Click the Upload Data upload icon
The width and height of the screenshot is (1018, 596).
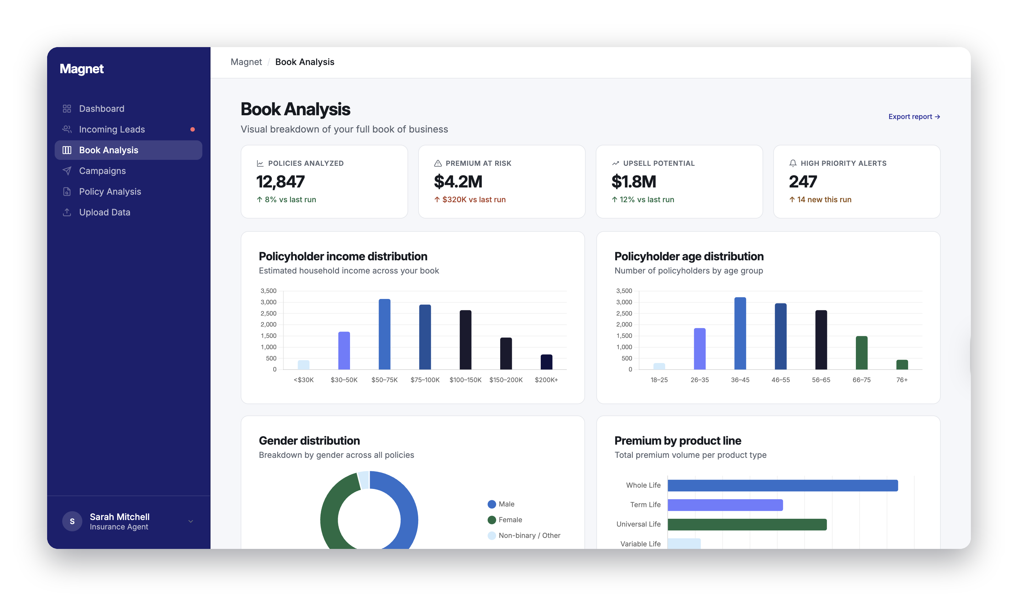point(67,212)
